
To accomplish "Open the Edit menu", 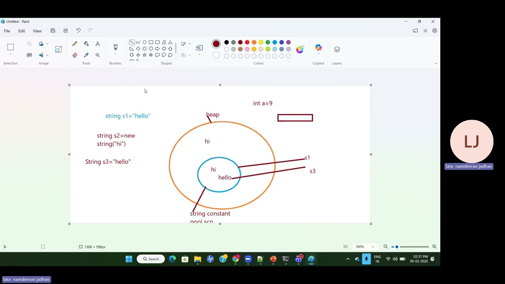I will 22,31.
